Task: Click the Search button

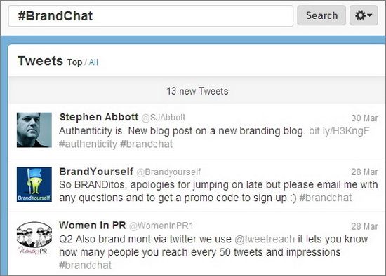Action: [321, 15]
